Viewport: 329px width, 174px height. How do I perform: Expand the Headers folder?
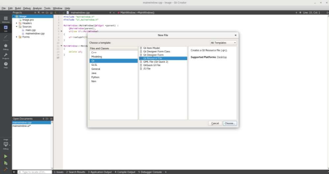[16, 23]
